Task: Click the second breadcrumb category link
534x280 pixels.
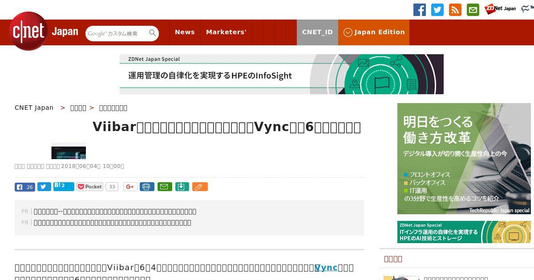Action: (x=78, y=108)
